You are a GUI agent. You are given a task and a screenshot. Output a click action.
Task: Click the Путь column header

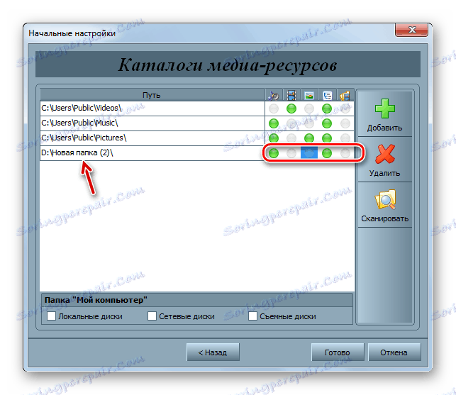(152, 95)
